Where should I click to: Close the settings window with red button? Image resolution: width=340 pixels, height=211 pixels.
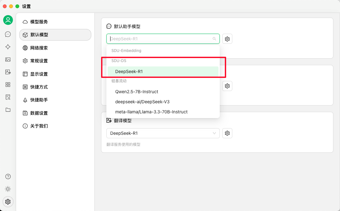click(4, 6)
